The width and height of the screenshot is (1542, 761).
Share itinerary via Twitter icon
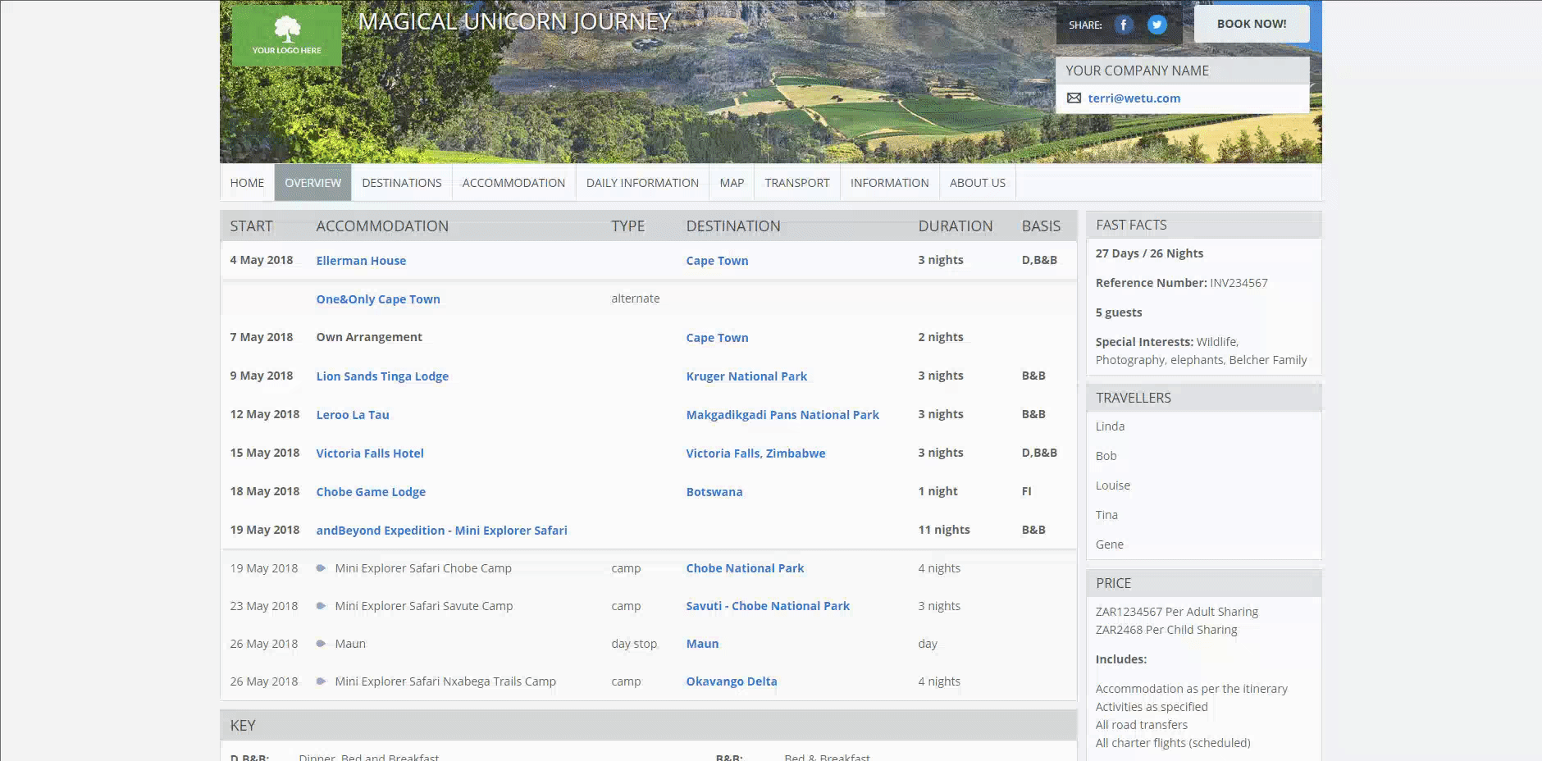pos(1156,25)
